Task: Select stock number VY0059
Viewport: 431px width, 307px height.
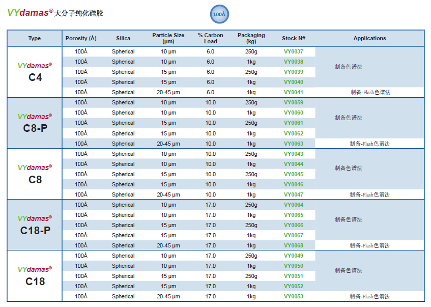Action: pos(293,102)
